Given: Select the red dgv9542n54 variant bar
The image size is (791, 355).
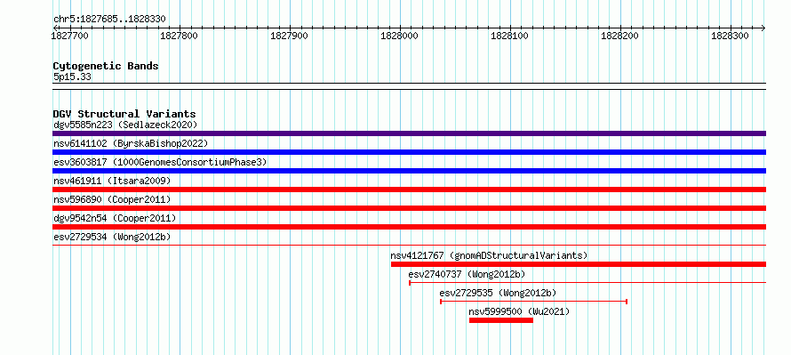Looking at the screenshot, I should coord(409,227).
